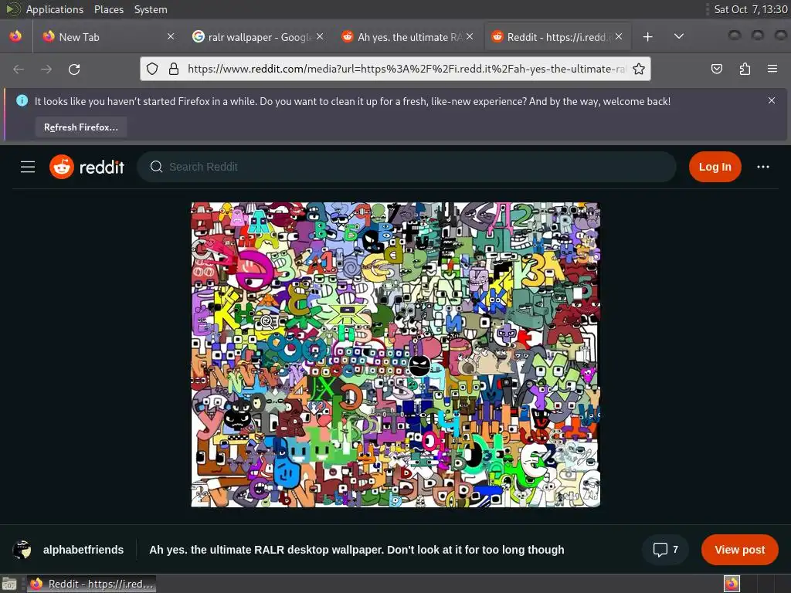Screen dimensions: 791x593
Task: Open the Places menu
Action: click(x=109, y=9)
